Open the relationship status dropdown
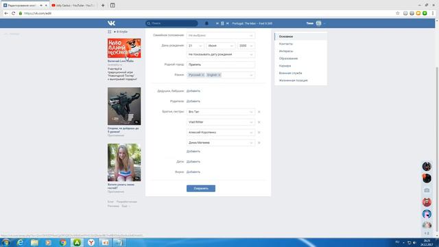This screenshot has height=247, width=439. (x=221, y=35)
